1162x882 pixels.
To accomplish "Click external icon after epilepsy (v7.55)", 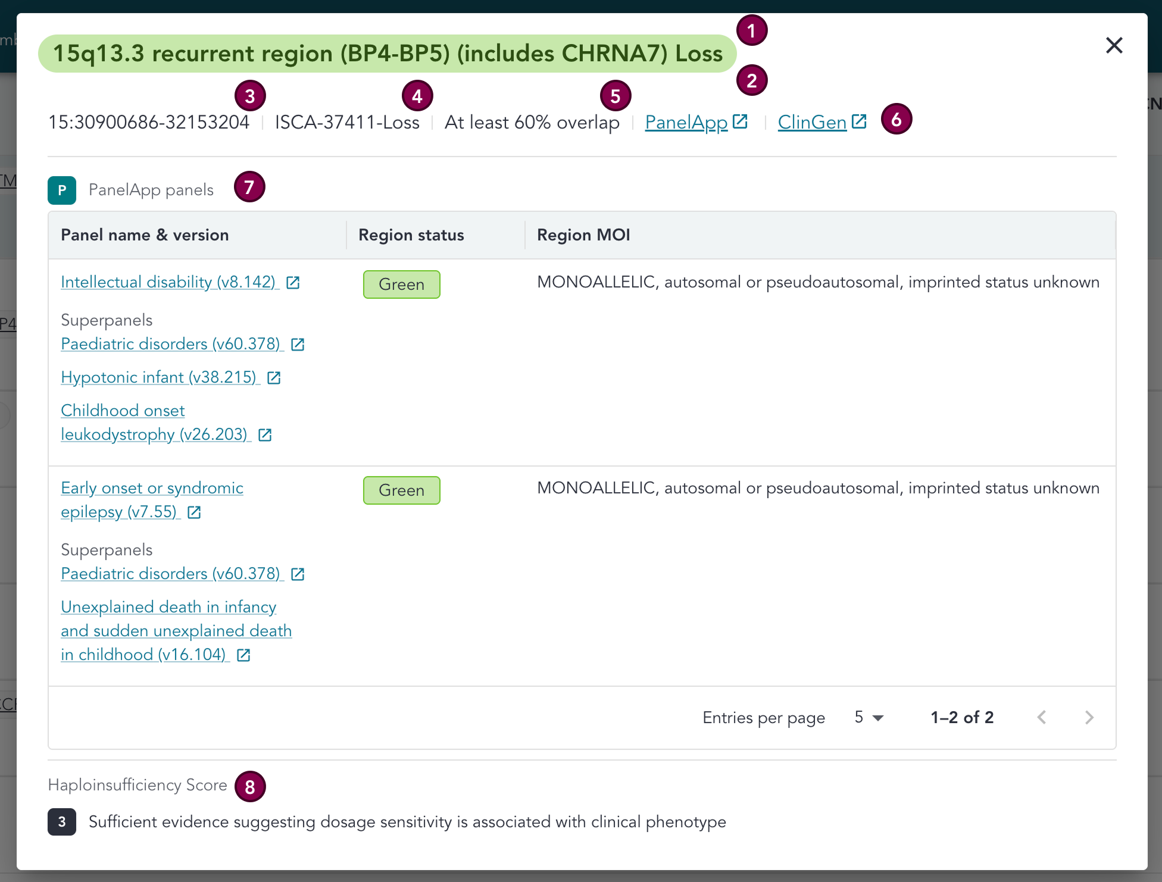I will (x=194, y=512).
